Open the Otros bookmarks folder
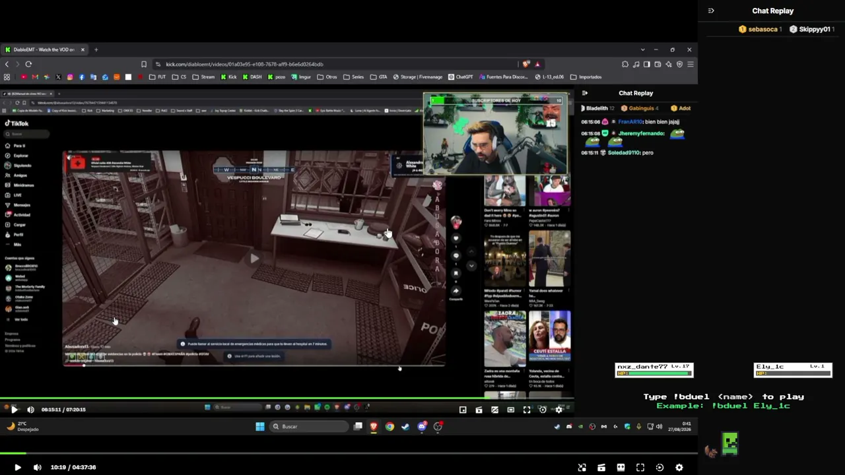The height and width of the screenshot is (475, 845). [327, 77]
